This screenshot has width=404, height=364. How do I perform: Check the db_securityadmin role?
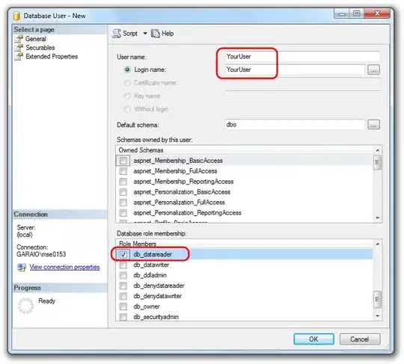123,317
